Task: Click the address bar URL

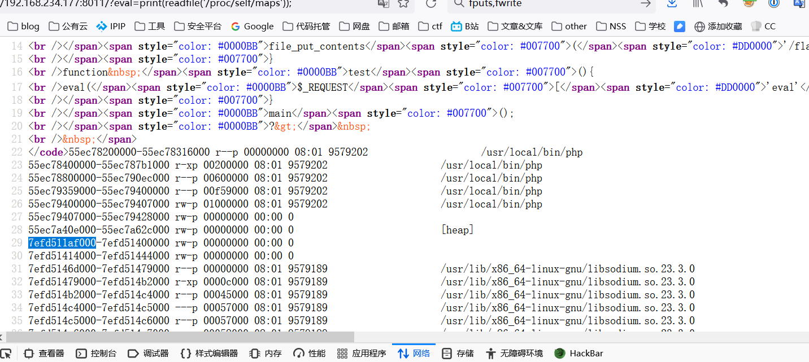Action: tap(146, 4)
